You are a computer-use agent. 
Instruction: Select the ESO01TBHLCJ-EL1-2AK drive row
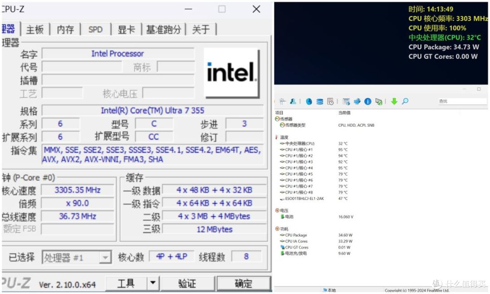coord(302,198)
